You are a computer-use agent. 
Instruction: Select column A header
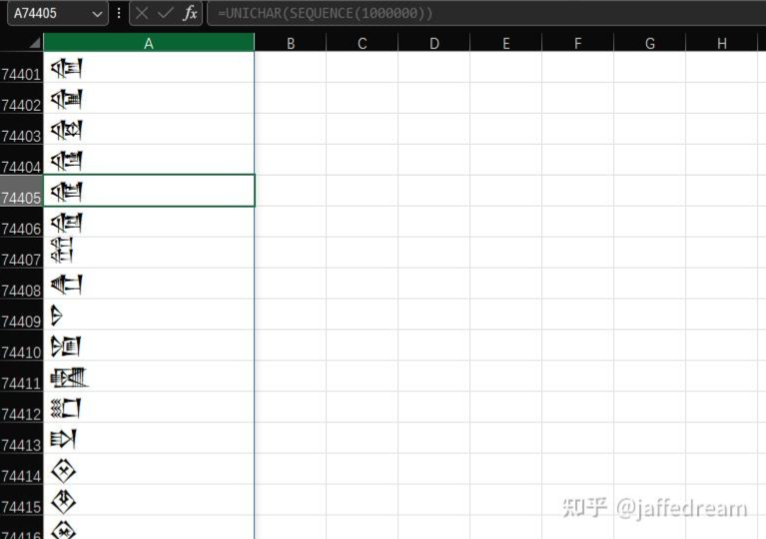tap(149, 43)
